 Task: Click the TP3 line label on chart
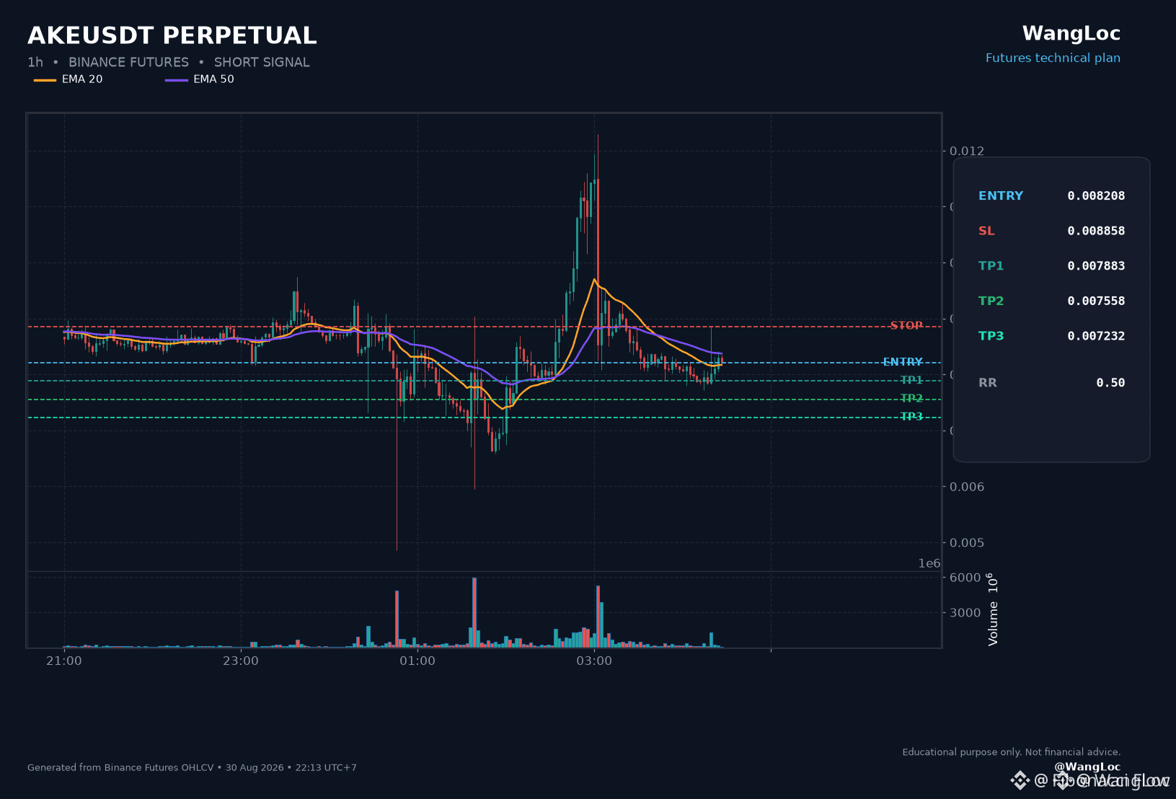911,416
